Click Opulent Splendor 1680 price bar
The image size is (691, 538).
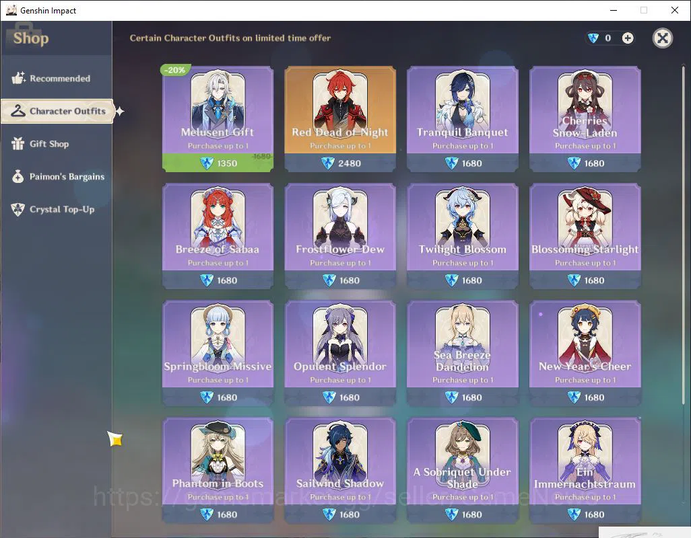(339, 397)
